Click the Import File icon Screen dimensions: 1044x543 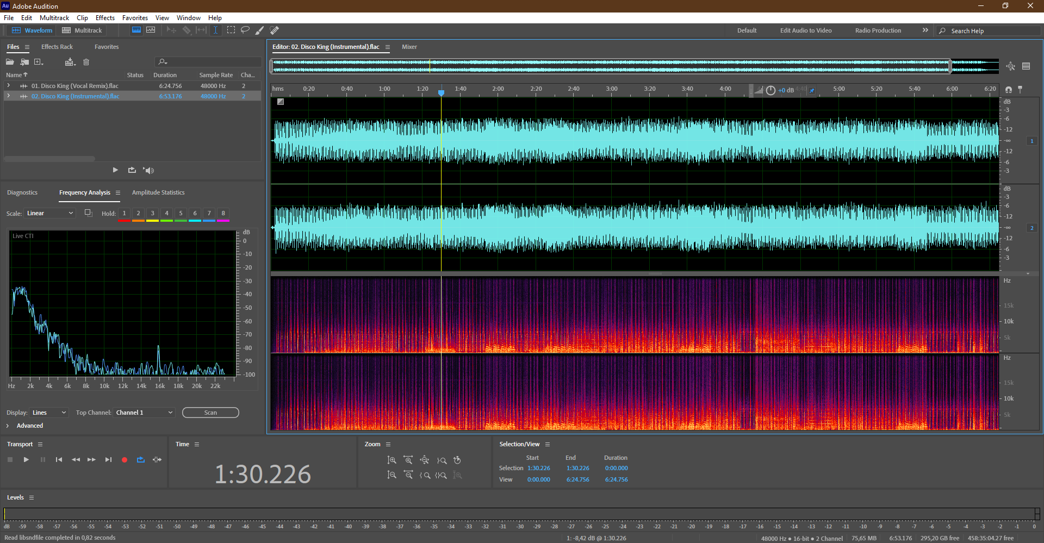click(24, 62)
